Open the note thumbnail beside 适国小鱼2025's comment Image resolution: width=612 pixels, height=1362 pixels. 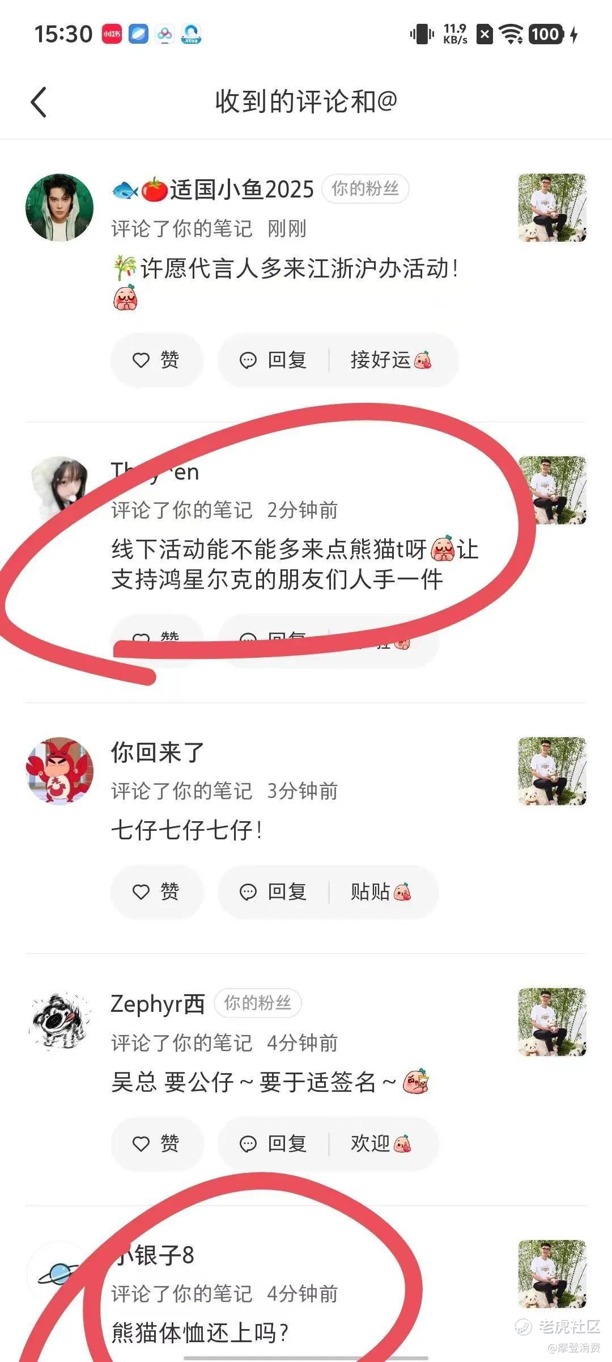click(x=552, y=208)
